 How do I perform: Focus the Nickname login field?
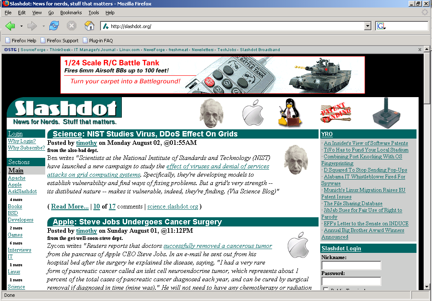351,265
